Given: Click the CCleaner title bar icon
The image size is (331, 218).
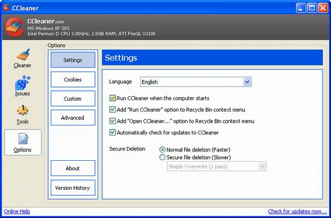Looking at the screenshot, I should pyautogui.click(x=7, y=8).
